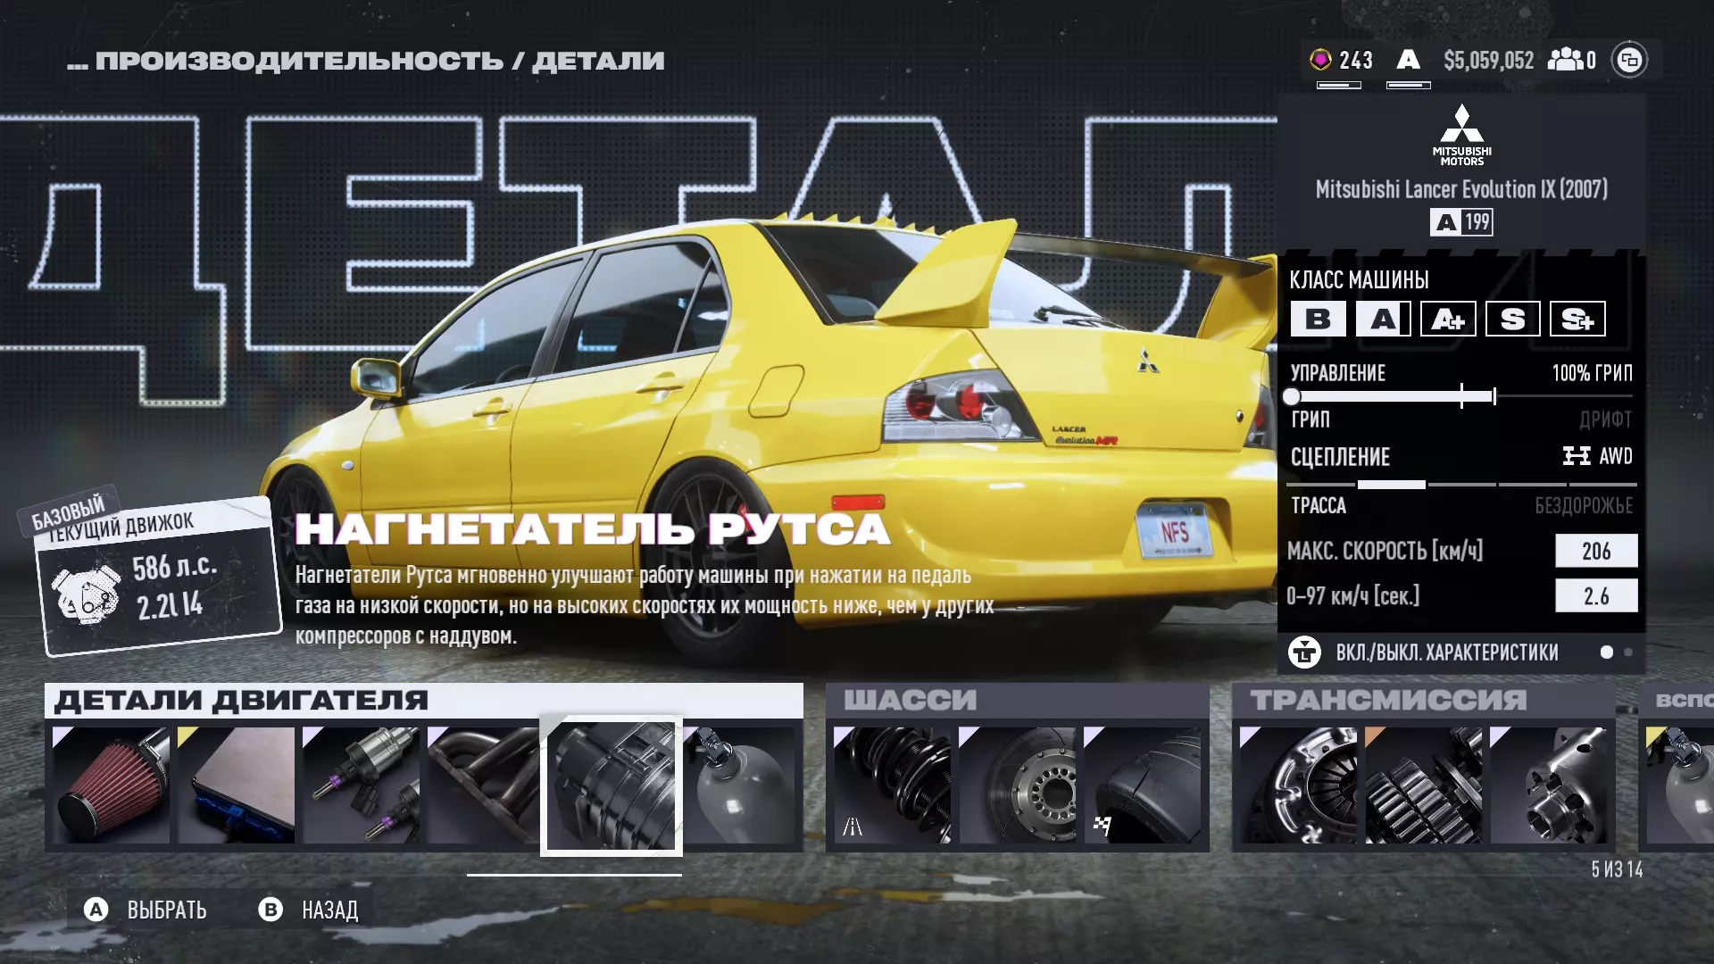Viewport: 1714px width, 964px height.
Task: Choose the brake disc chassis part
Action: click(1016, 785)
